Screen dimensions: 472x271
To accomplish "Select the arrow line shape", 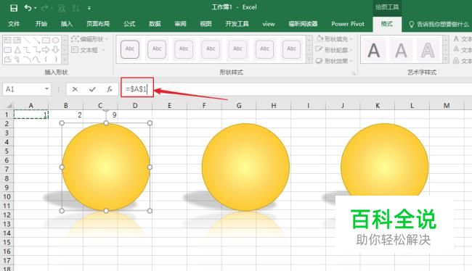I will [36, 40].
